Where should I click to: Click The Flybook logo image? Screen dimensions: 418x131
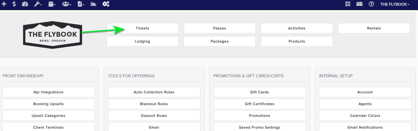tap(53, 35)
